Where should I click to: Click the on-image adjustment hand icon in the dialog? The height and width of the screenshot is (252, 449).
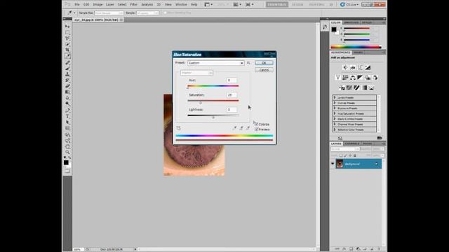click(178, 128)
